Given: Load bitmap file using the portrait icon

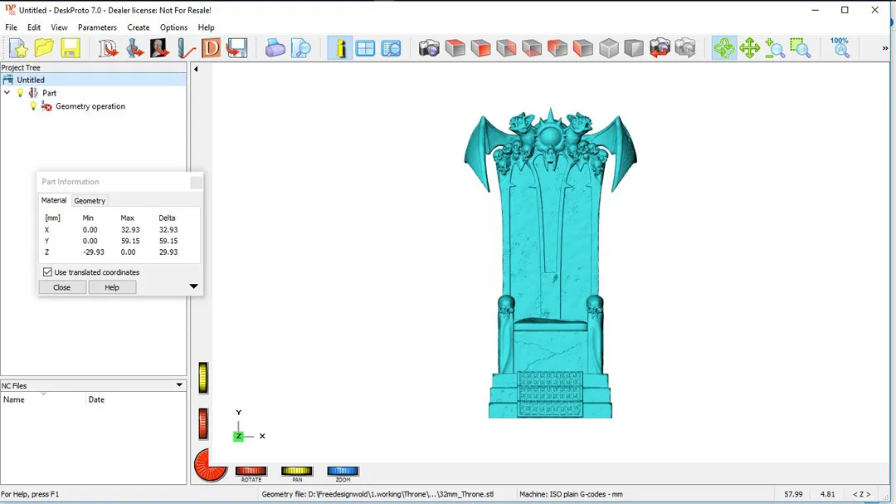Looking at the screenshot, I should (159, 48).
